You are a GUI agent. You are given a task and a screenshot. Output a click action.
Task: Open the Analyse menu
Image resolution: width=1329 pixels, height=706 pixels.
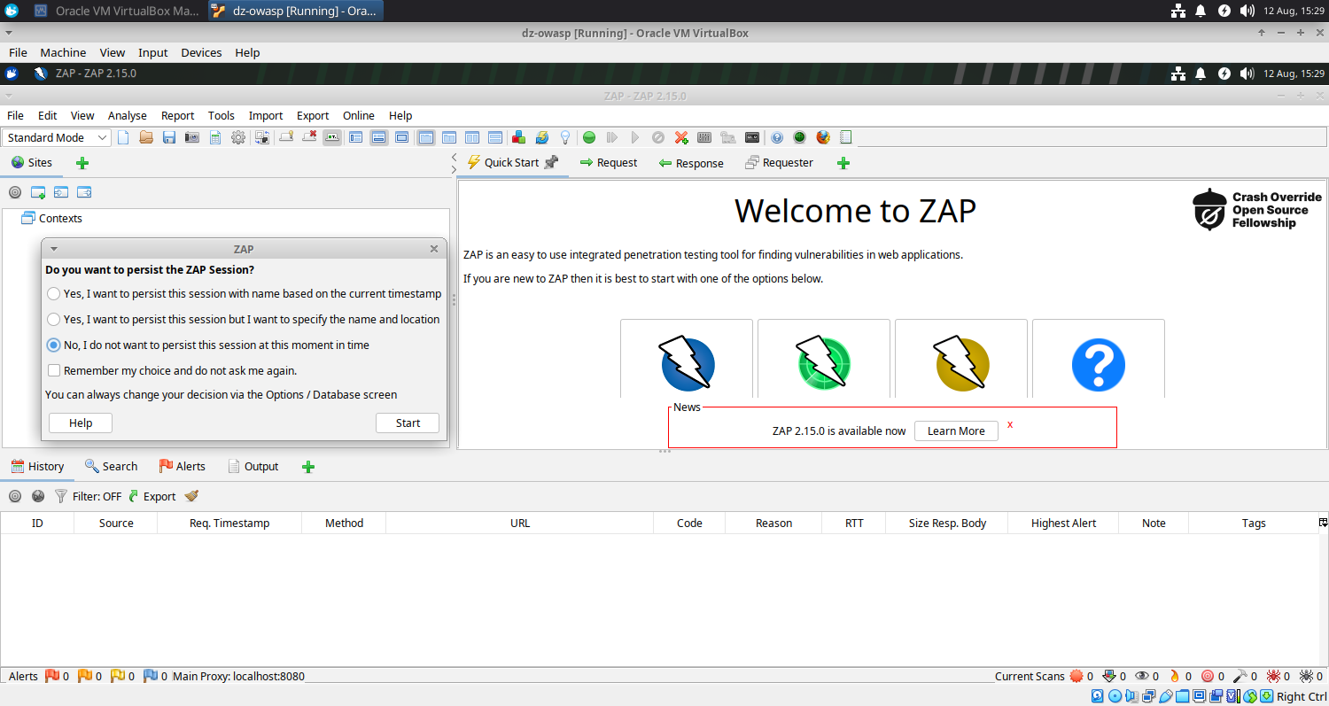click(128, 115)
